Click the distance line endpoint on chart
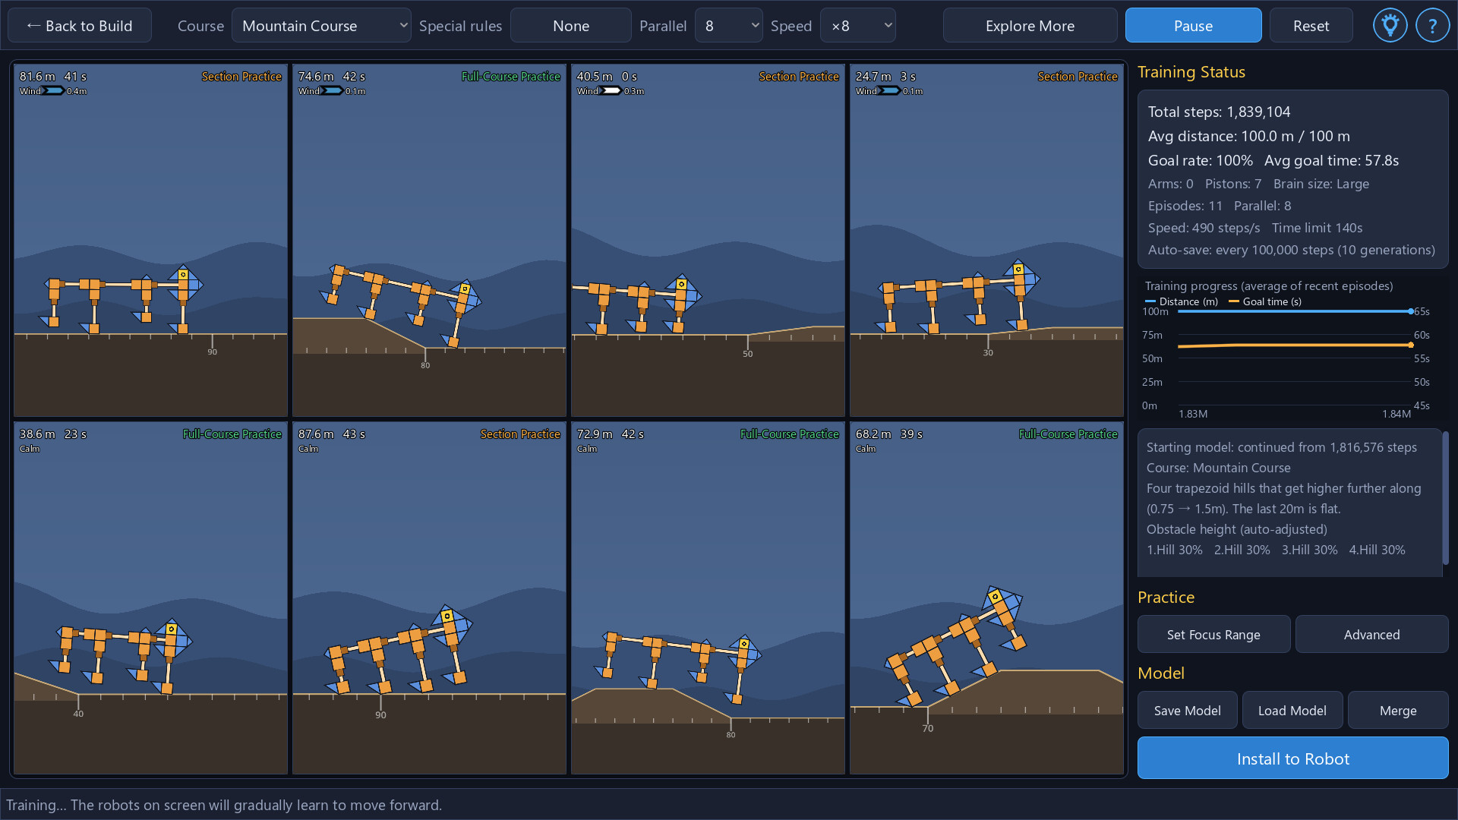Image resolution: width=1458 pixels, height=820 pixels. pyautogui.click(x=1411, y=311)
